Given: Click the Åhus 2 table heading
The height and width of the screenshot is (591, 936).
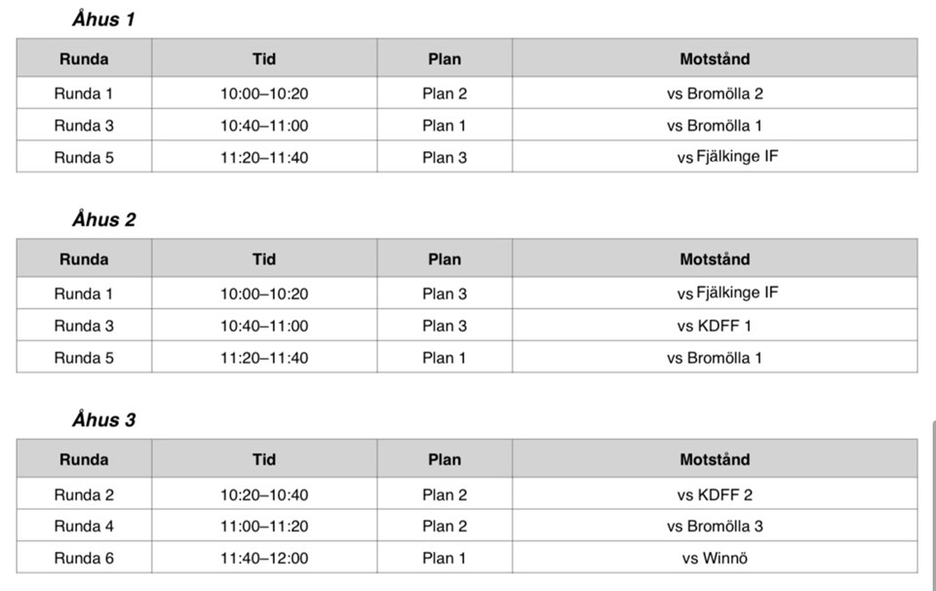Looking at the screenshot, I should (102, 219).
